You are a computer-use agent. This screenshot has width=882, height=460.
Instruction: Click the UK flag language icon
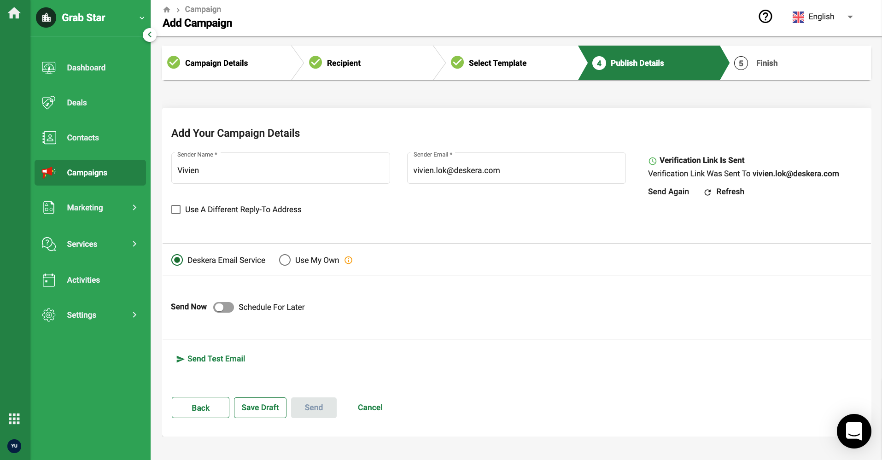click(x=798, y=17)
